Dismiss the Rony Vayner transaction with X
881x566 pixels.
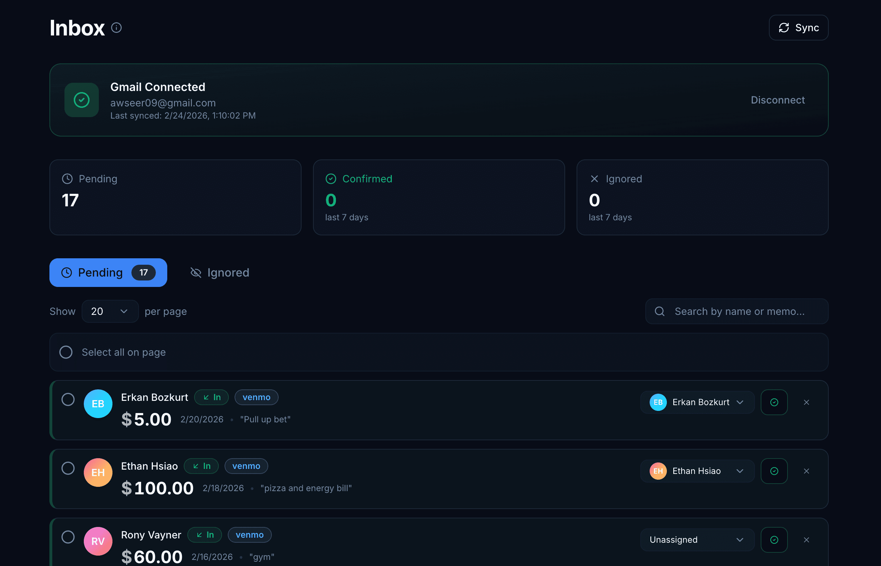807,540
